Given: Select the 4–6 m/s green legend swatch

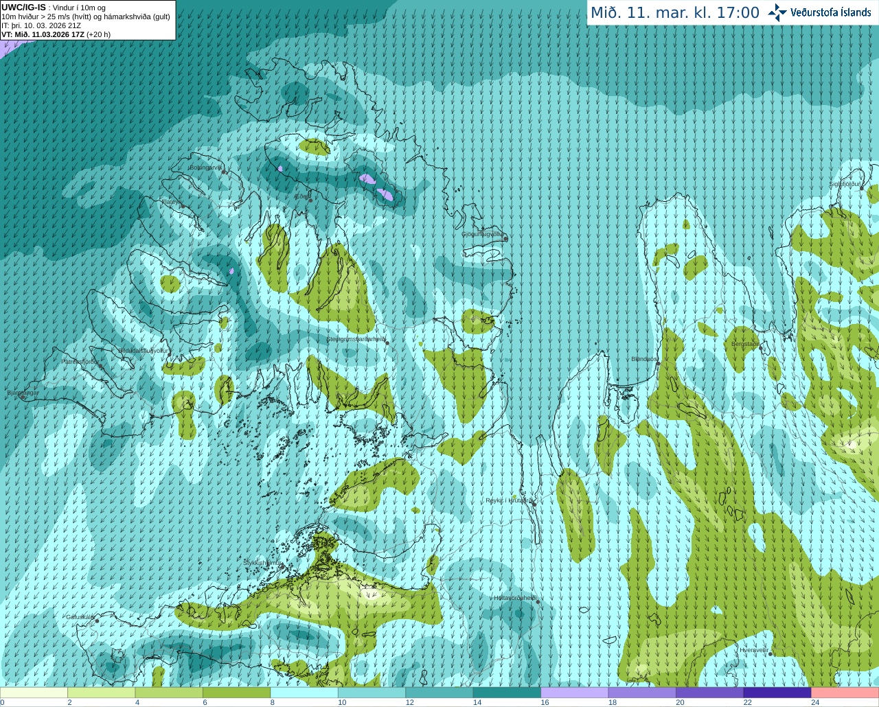Looking at the screenshot, I should 169,693.
